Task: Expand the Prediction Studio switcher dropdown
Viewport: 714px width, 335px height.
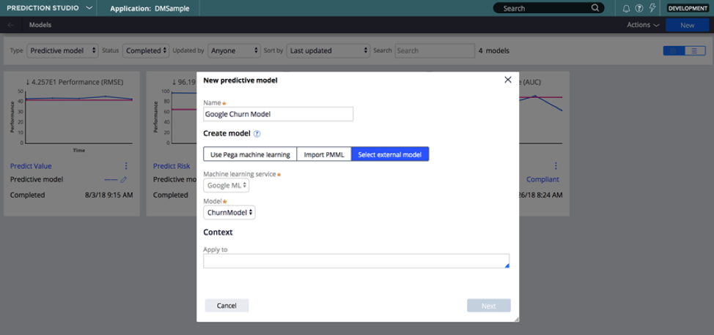Action: click(x=89, y=8)
